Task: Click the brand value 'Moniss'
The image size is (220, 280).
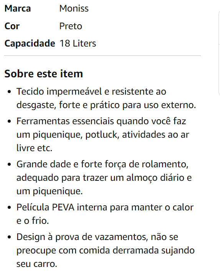Action: (x=74, y=8)
